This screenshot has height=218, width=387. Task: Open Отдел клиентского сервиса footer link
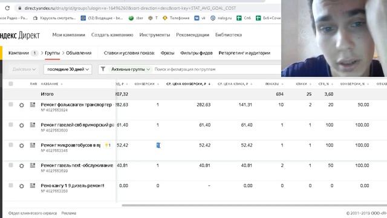click(33, 213)
